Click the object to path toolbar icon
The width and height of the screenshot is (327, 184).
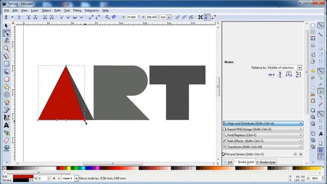[x=107, y=17]
